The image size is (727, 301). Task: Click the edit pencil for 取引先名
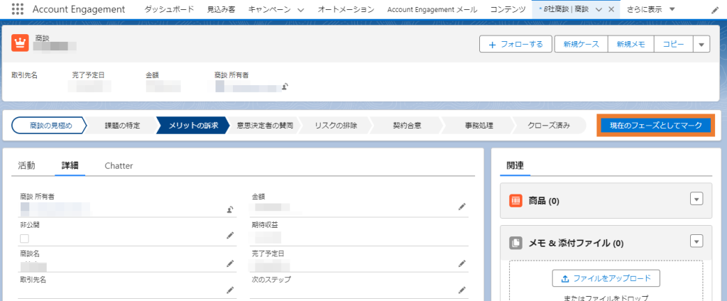[230, 290]
